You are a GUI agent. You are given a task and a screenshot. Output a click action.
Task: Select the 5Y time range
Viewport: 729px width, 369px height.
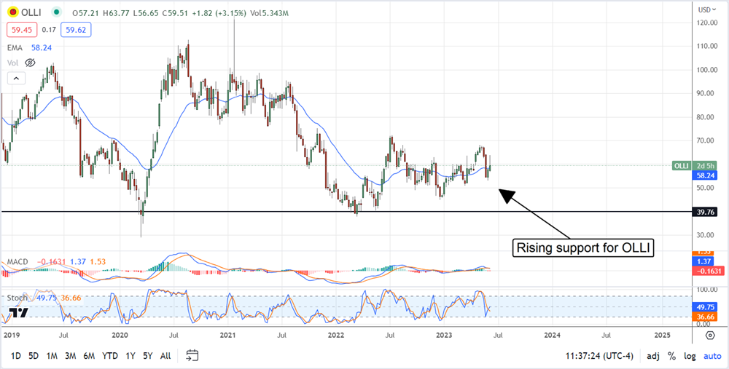coord(147,356)
